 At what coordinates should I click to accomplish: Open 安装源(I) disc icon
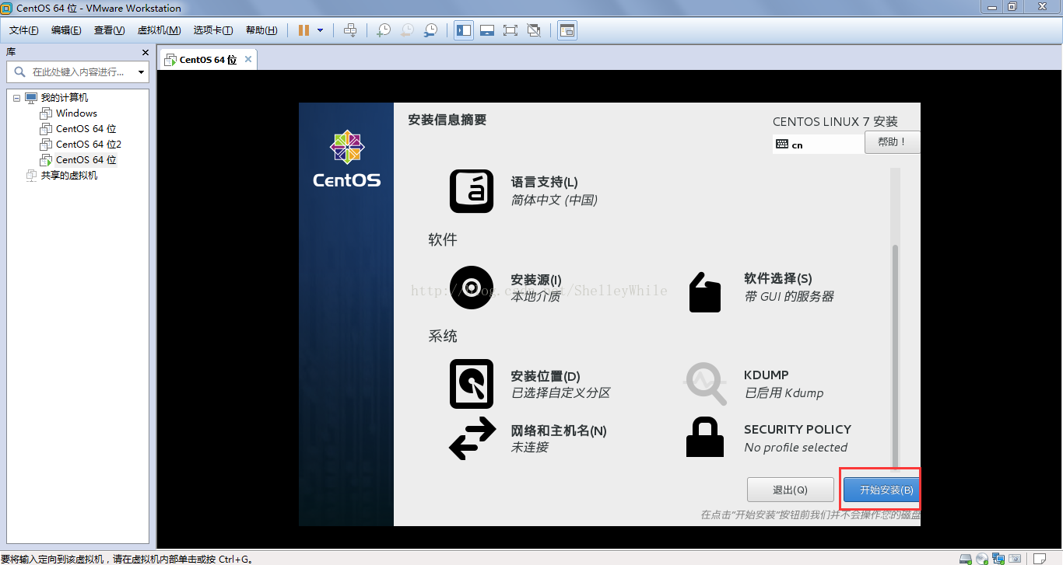(472, 288)
